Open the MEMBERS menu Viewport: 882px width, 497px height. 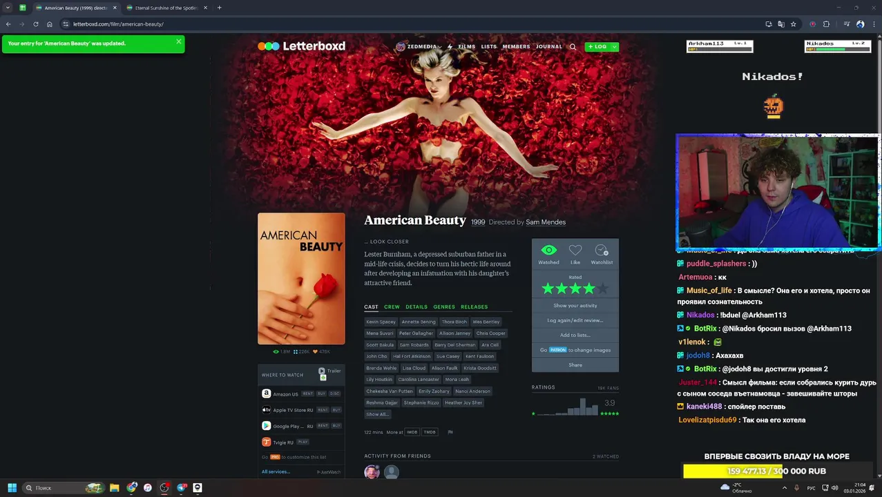(516, 47)
